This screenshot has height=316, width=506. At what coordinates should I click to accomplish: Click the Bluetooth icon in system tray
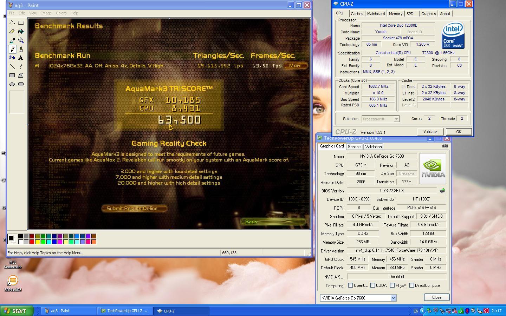467,311
